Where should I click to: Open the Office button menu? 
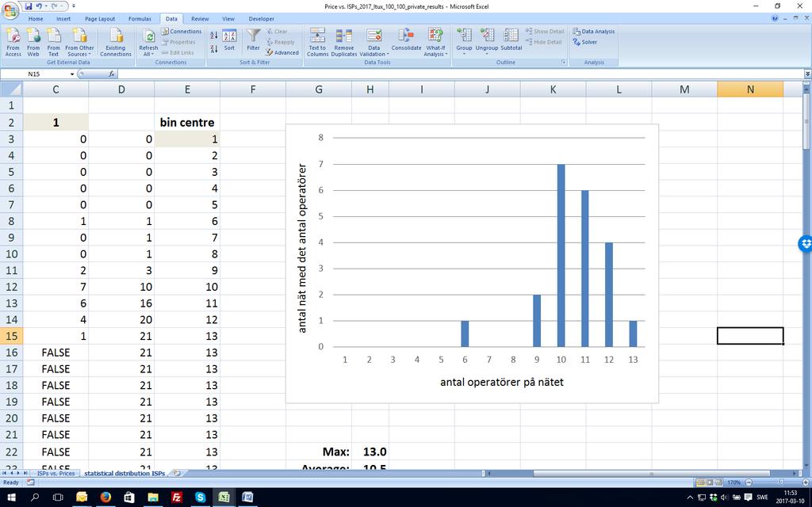pyautogui.click(x=10, y=10)
